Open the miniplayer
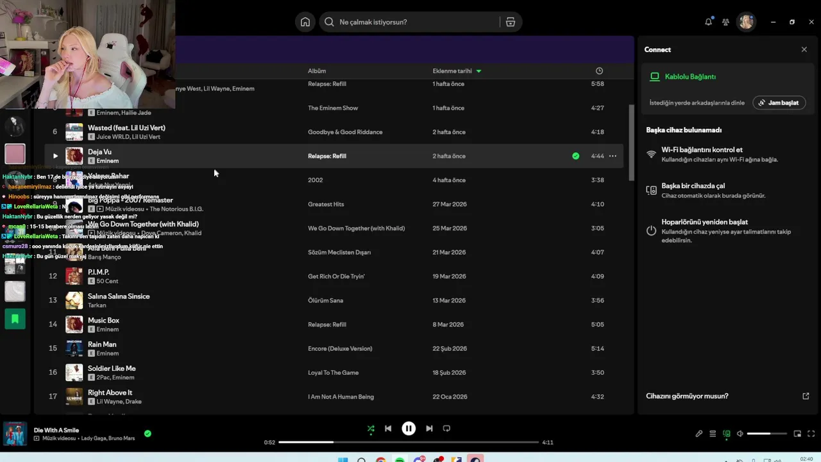The image size is (821, 462). point(798,434)
